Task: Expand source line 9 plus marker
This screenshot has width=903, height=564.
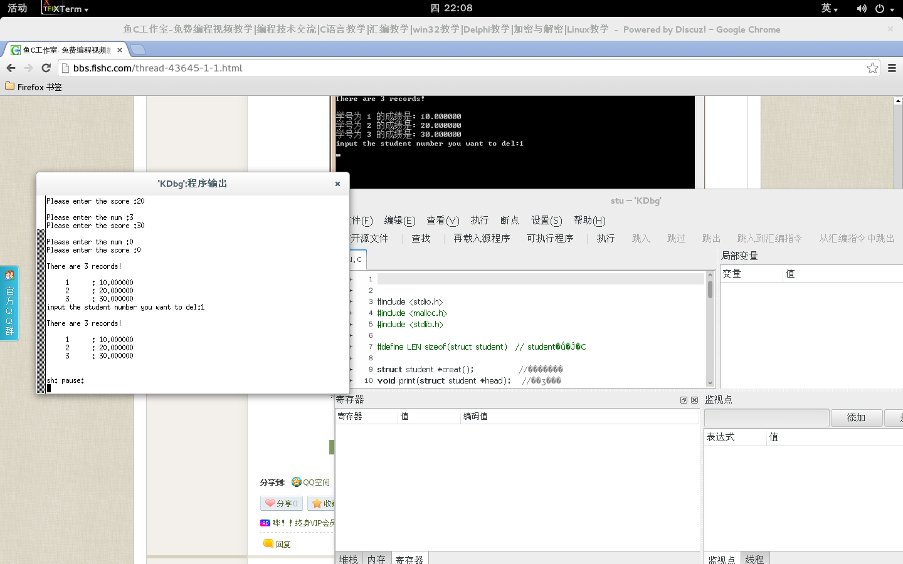Action: (351, 370)
